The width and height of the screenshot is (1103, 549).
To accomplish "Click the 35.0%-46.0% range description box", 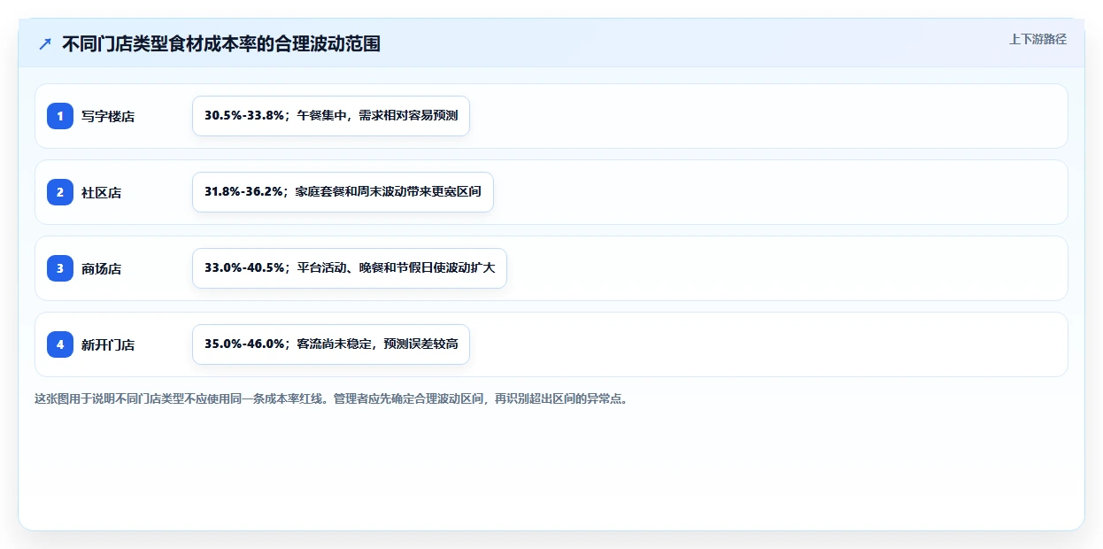I will (x=331, y=344).
